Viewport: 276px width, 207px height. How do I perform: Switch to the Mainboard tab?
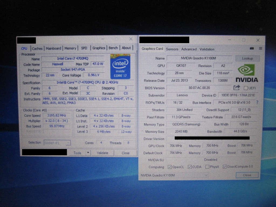coord(53,48)
